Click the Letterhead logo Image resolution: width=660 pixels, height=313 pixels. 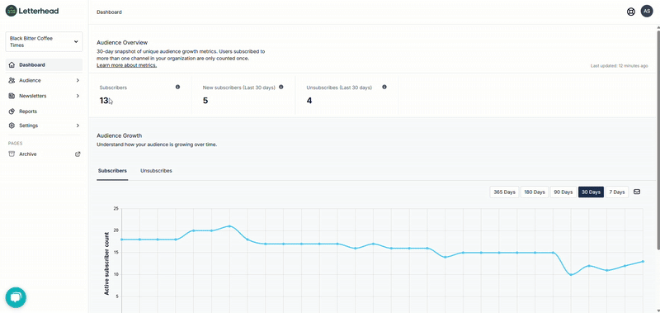click(32, 11)
